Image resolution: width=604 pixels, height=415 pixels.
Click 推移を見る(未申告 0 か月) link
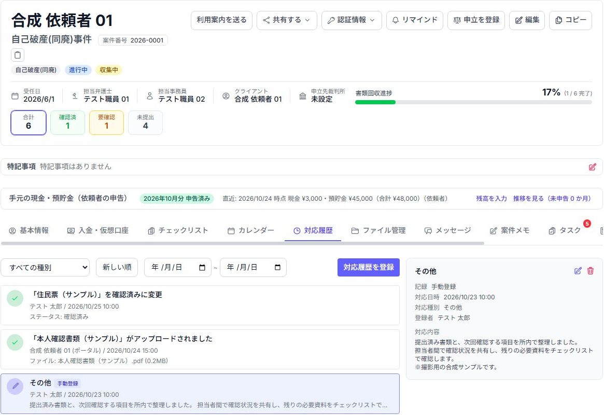click(x=552, y=199)
